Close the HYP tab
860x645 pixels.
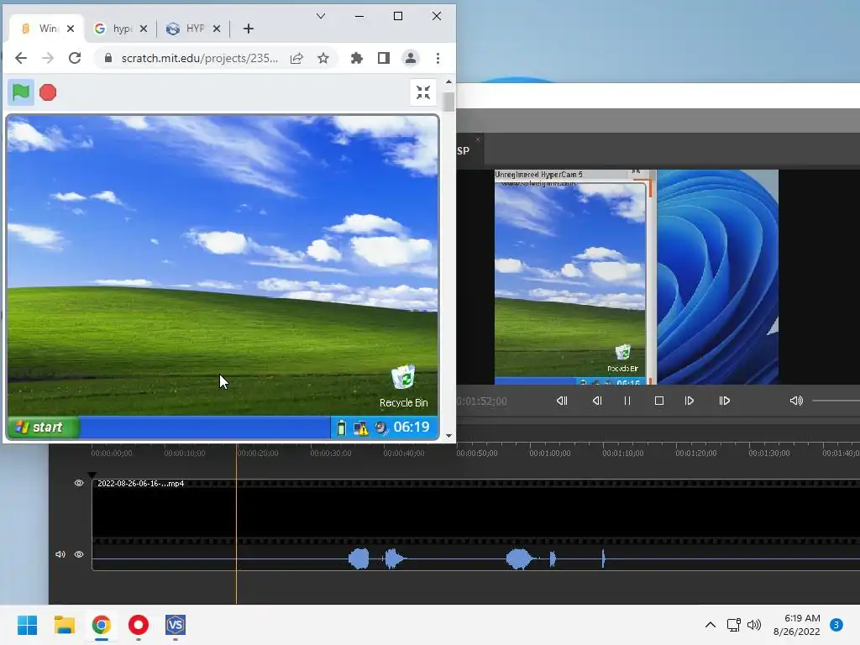pyautogui.click(x=217, y=29)
